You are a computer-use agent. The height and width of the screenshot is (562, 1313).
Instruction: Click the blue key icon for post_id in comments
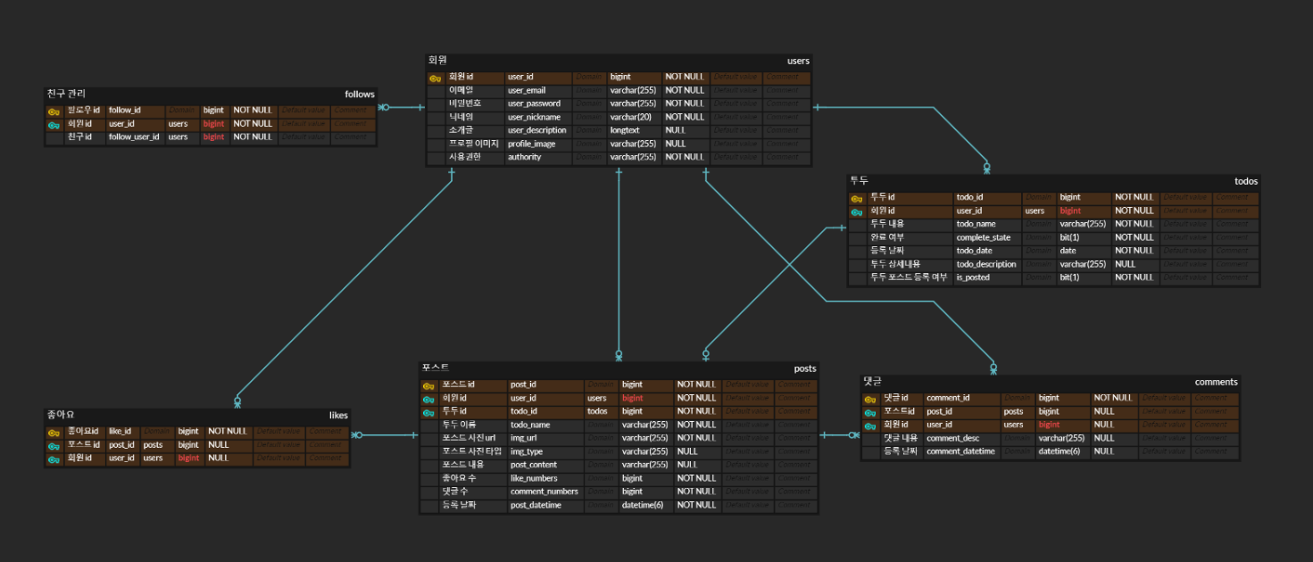[x=870, y=412]
